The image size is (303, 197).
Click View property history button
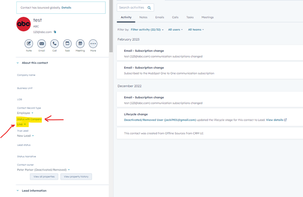76,177
